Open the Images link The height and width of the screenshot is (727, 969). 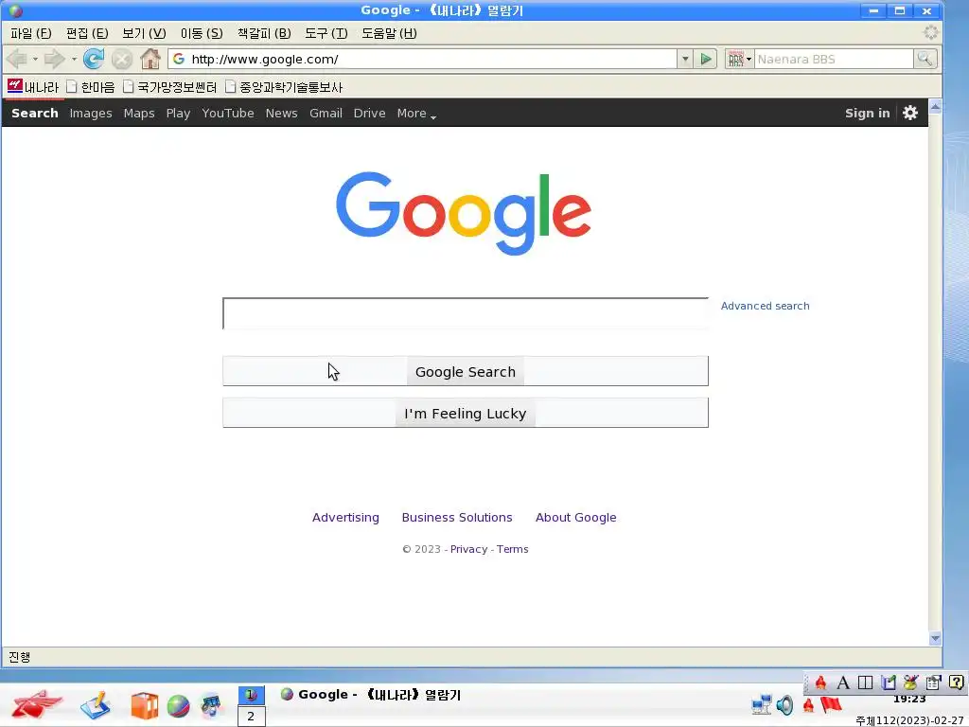tap(91, 114)
